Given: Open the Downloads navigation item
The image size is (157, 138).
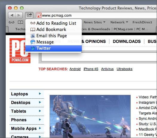Looking at the screenshot, I should [127, 41].
